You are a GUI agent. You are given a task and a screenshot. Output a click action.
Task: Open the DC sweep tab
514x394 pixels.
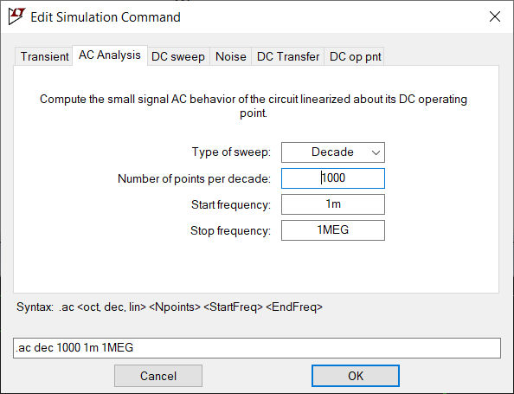coord(178,56)
